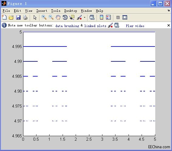
Task: Activate the Zoom Out magnifier tool
Action: (51, 17)
